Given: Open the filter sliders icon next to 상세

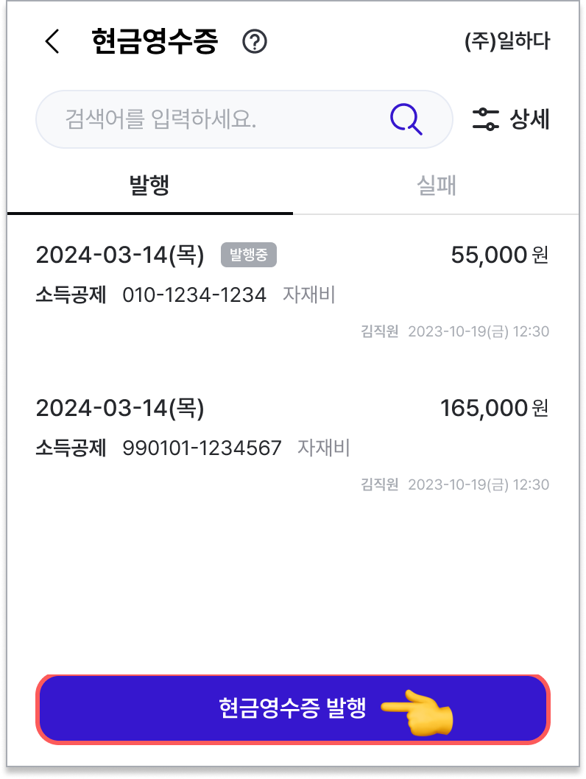Looking at the screenshot, I should pyautogui.click(x=485, y=119).
